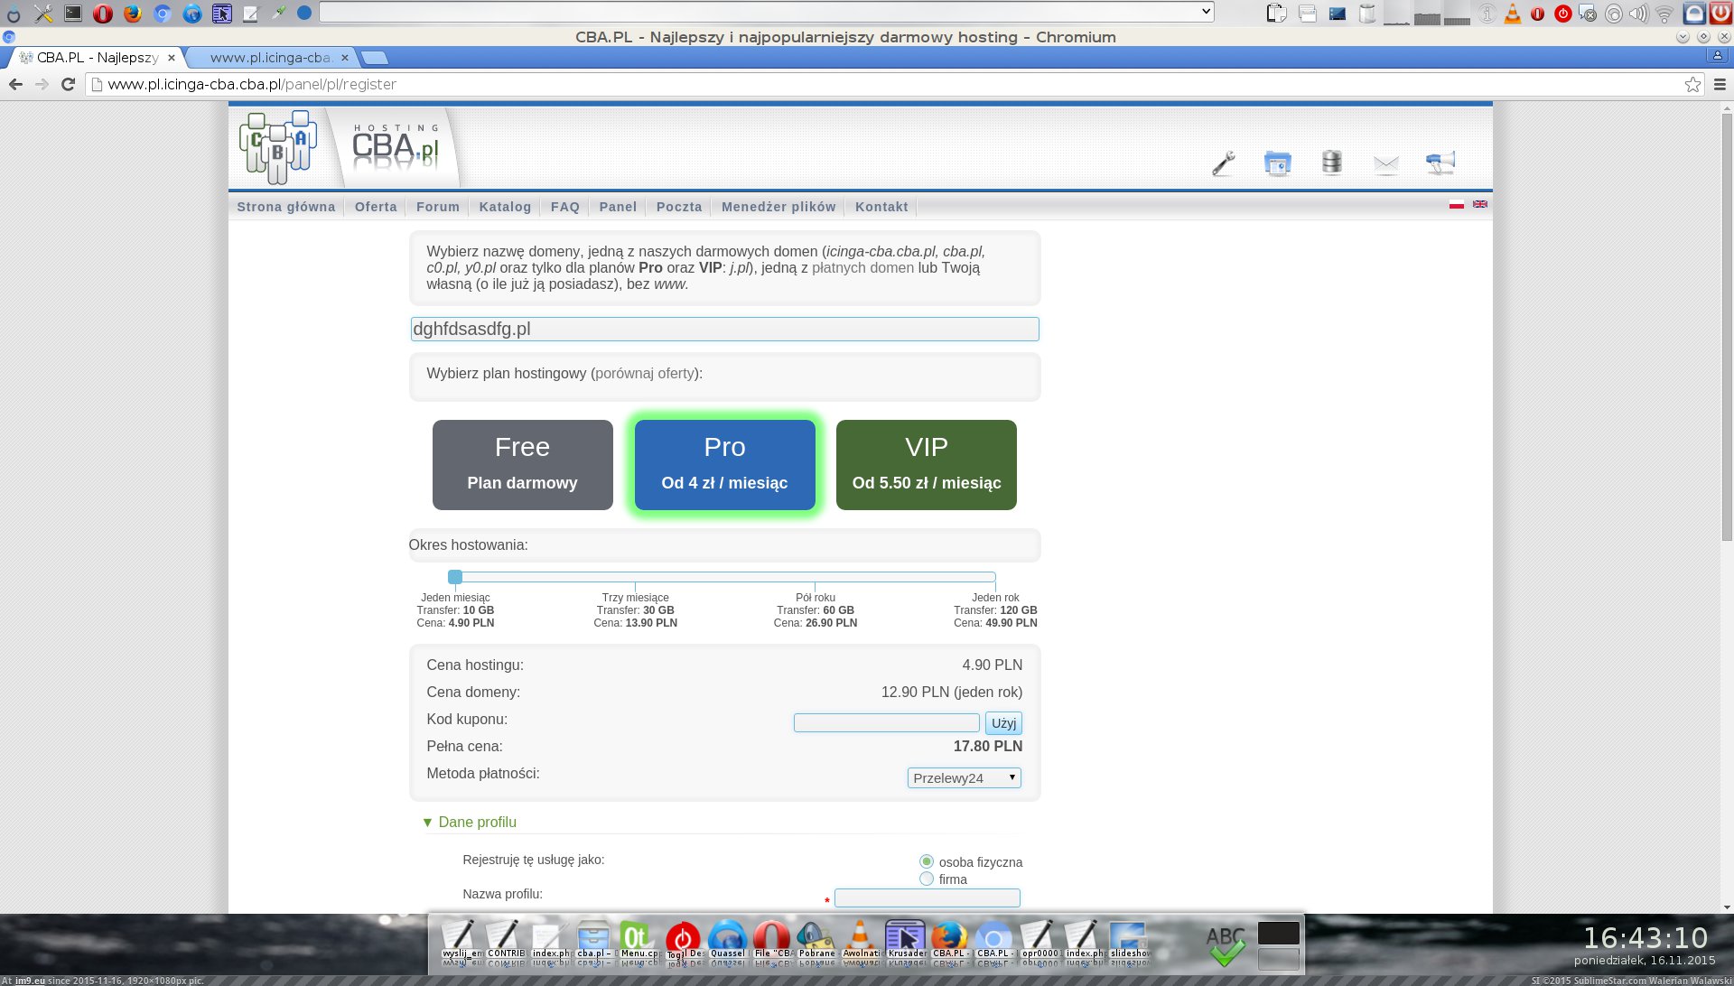Focus the domain name field 'dghfdsasdfg.pl'
The image size is (1734, 986).
point(724,329)
